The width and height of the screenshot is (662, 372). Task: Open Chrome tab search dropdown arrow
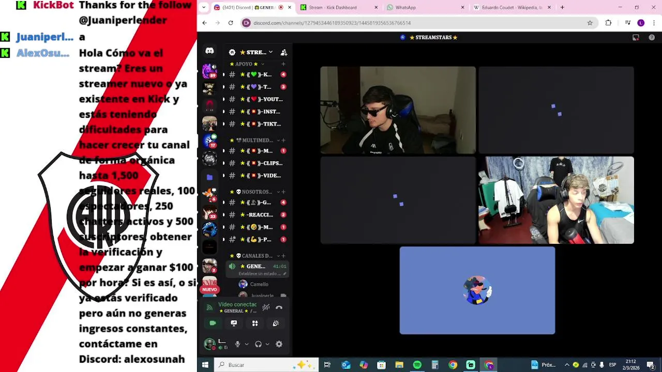(204, 7)
